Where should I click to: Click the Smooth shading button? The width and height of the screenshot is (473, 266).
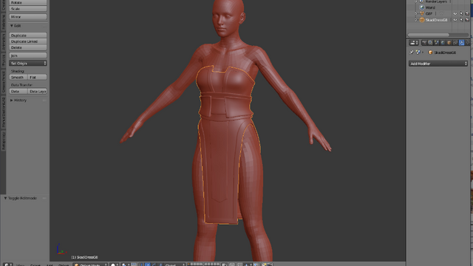[18, 77]
